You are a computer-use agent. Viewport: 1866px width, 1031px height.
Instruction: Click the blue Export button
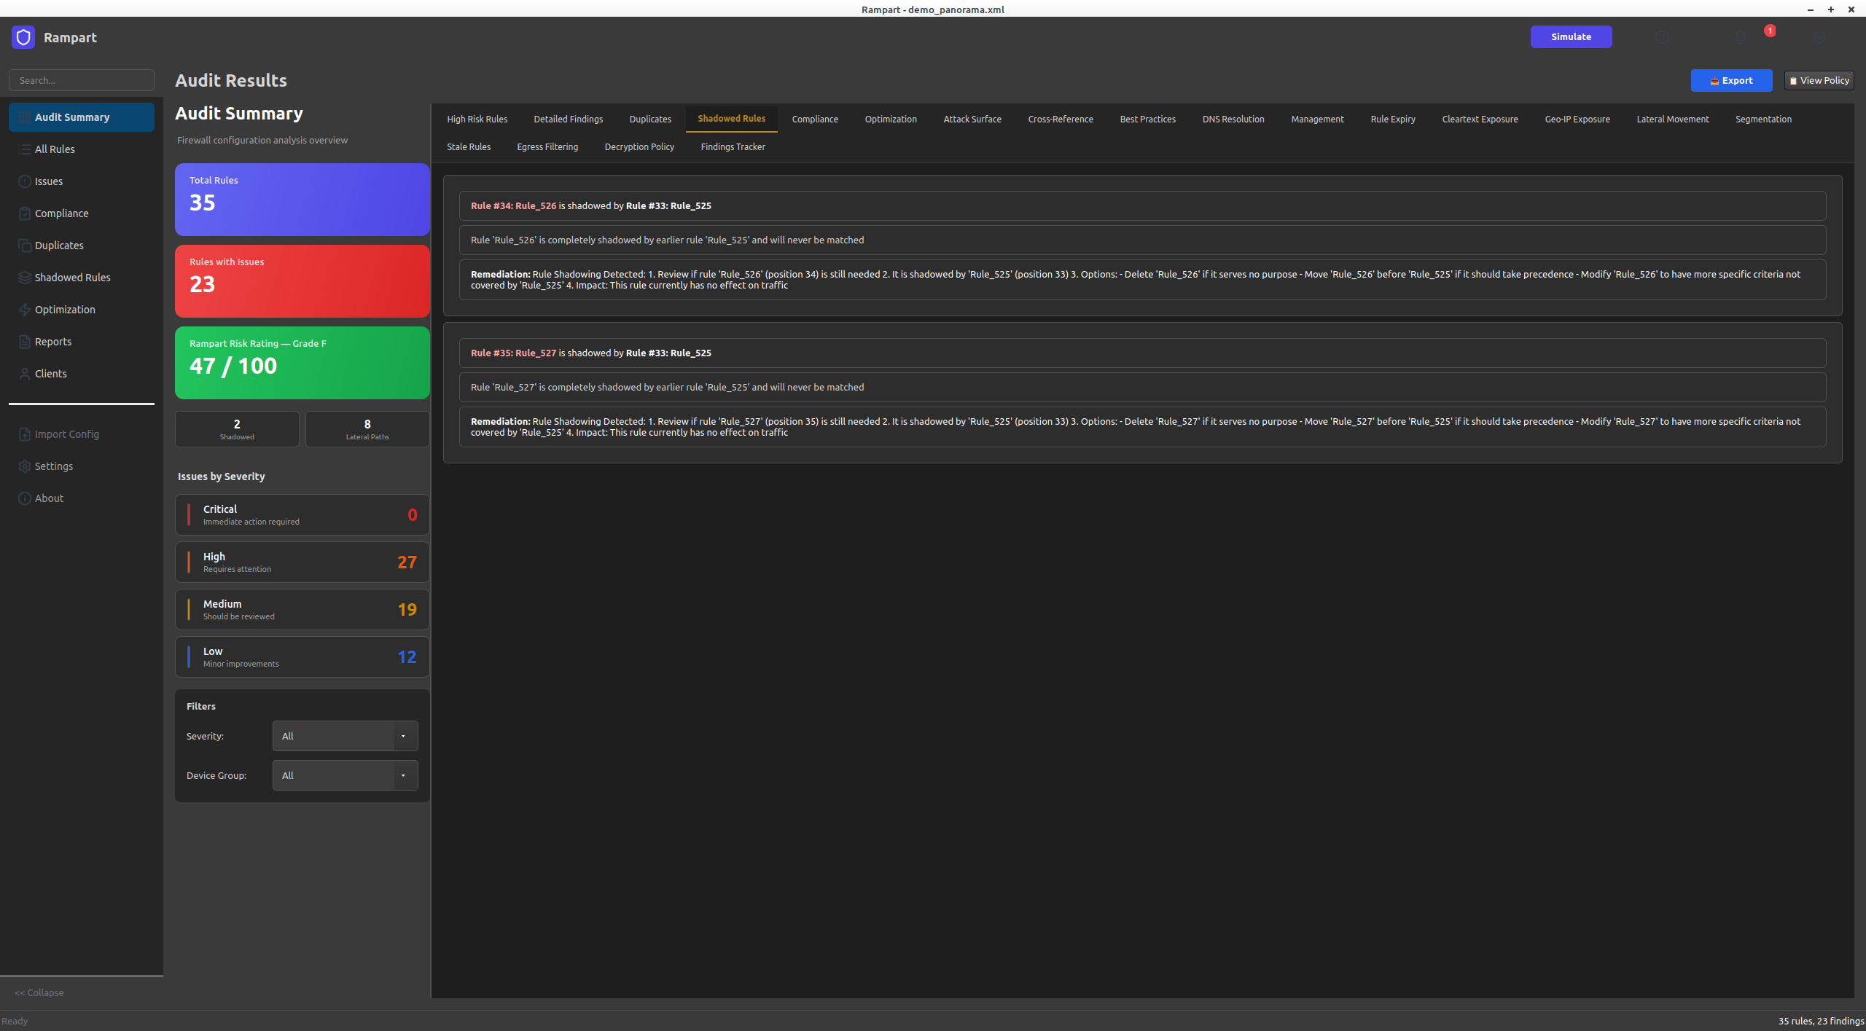(1731, 80)
